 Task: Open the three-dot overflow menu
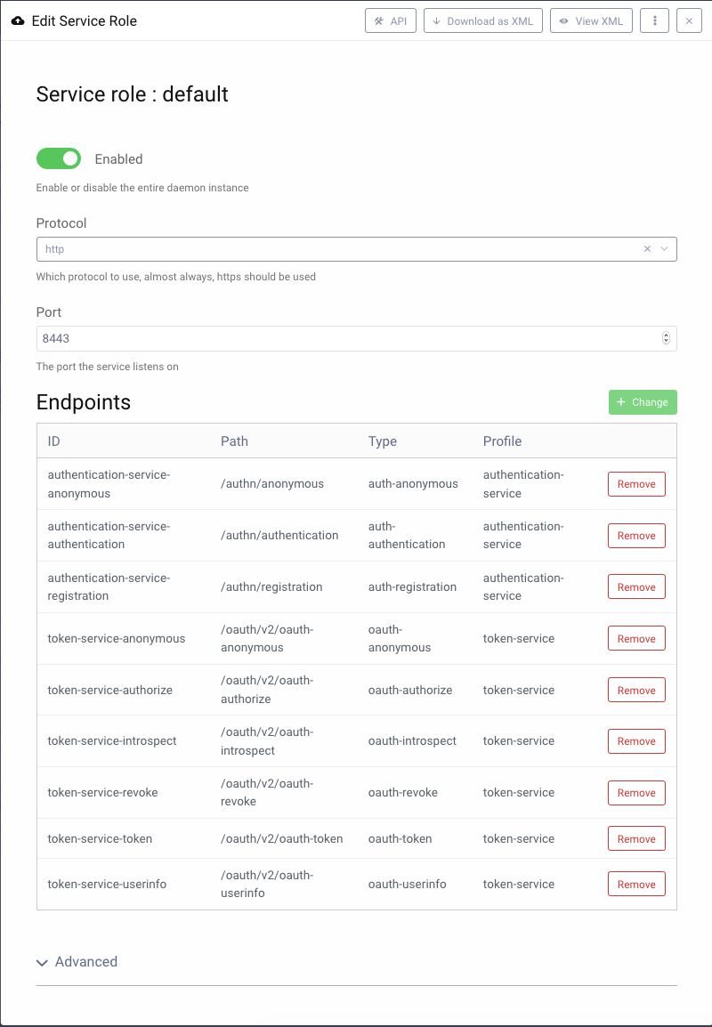654,20
